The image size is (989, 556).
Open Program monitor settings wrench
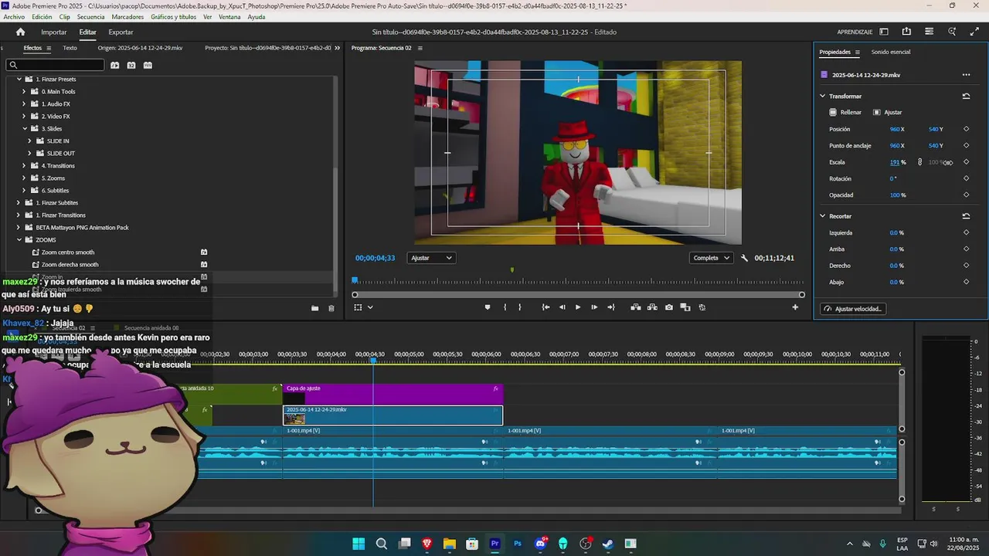pyautogui.click(x=744, y=258)
